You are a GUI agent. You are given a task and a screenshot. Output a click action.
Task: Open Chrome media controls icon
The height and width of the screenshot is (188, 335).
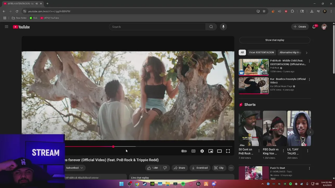tap(318, 11)
